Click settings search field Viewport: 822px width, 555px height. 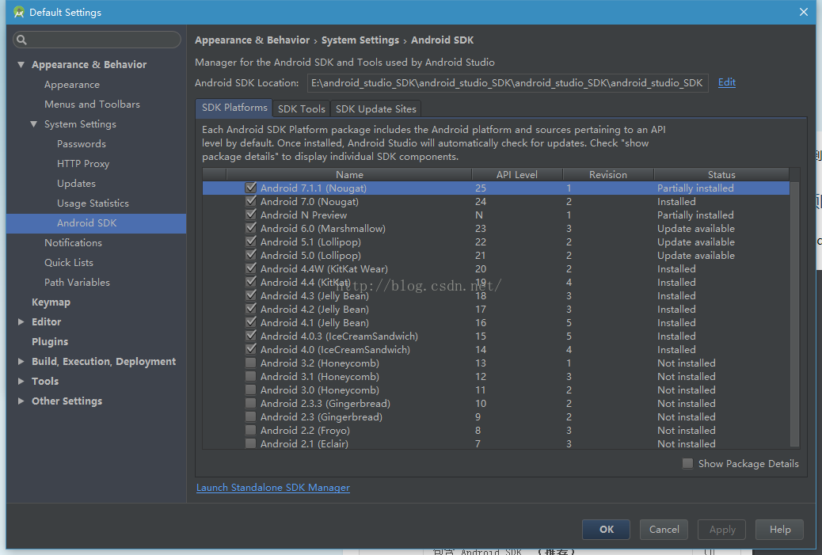pyautogui.click(x=97, y=40)
